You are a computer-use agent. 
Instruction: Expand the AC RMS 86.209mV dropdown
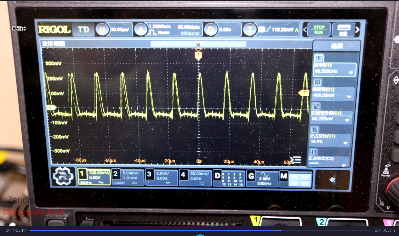(347, 120)
